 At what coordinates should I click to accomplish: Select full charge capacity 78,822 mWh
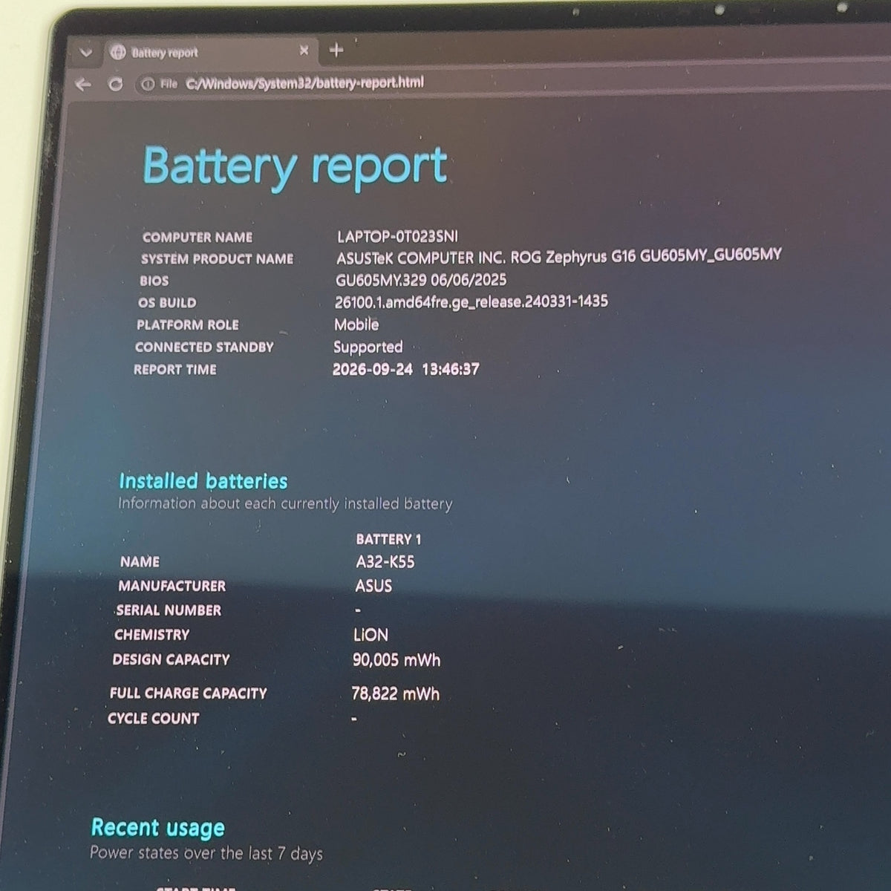395,694
